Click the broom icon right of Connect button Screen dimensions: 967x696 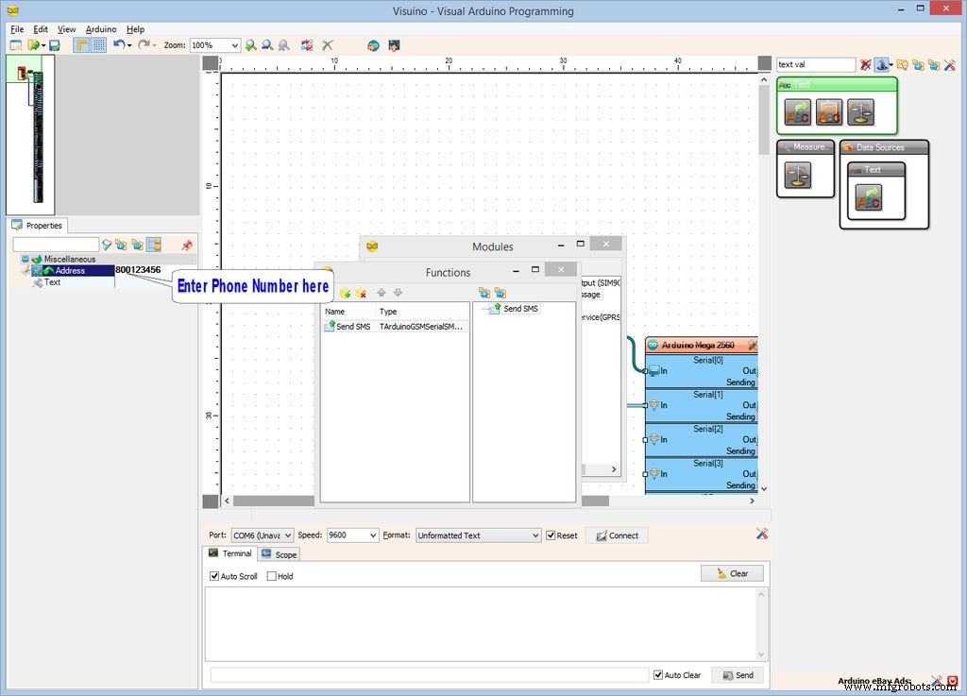(762, 535)
